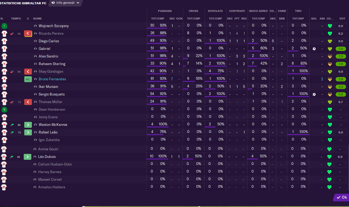Select the Amine Gouiri row
Image resolution: width=349 pixels, height=207 pixels.
coord(174,149)
